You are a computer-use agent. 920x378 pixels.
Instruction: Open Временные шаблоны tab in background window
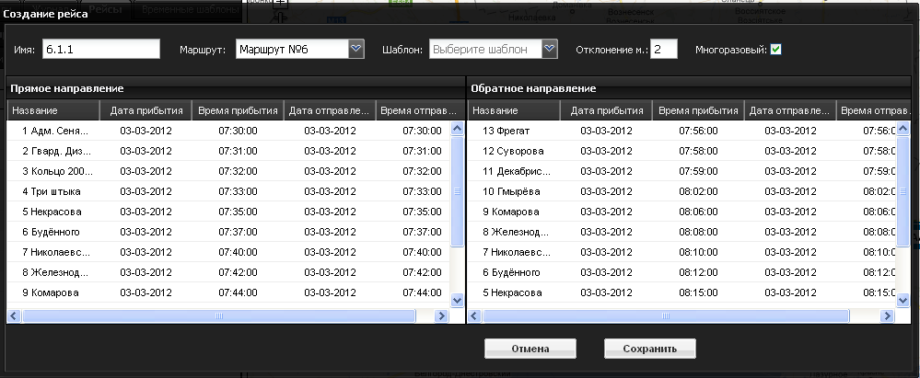click(190, 9)
